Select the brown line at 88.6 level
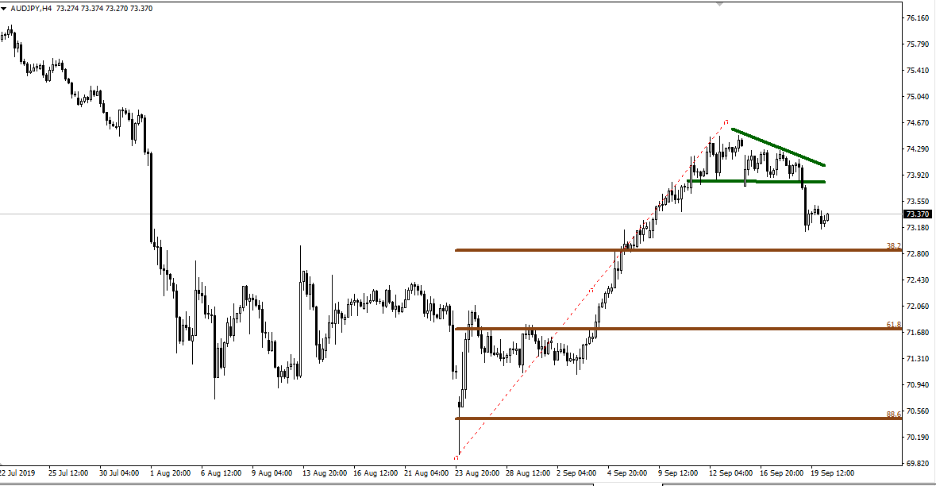Screen dimensions: 936x486 675,418
